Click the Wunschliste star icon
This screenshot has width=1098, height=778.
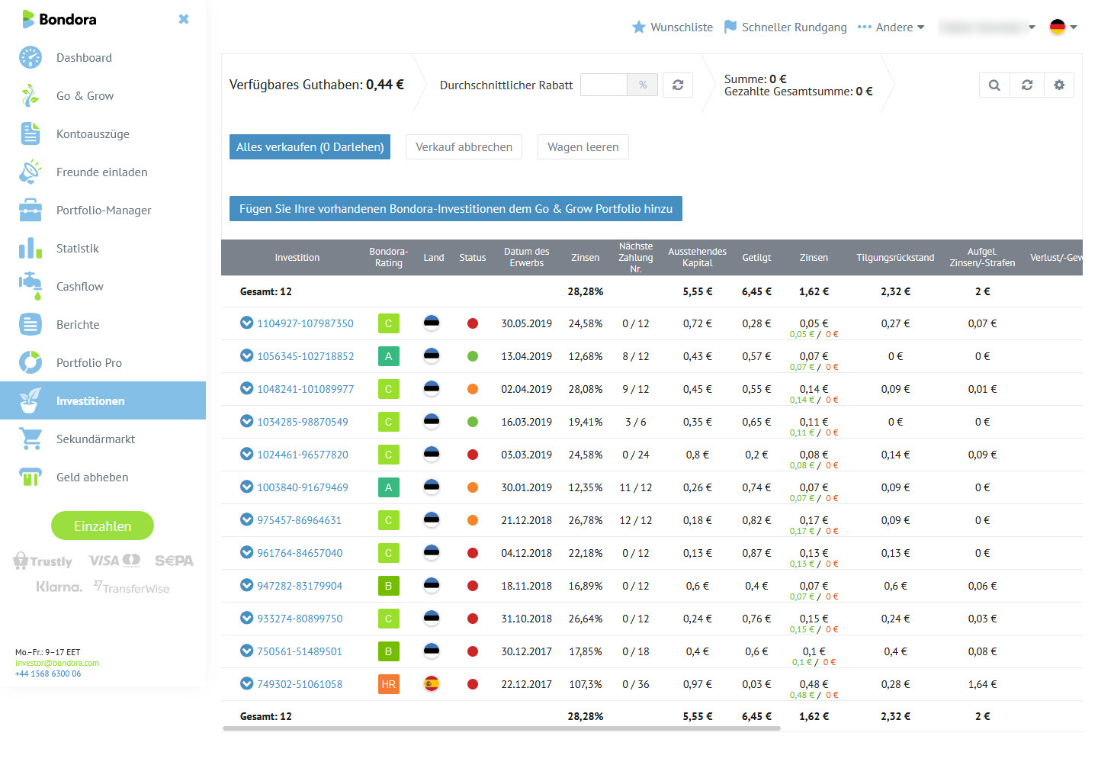639,27
